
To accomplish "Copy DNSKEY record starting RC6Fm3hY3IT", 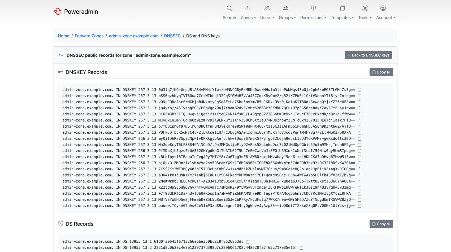I will click(359, 114).
